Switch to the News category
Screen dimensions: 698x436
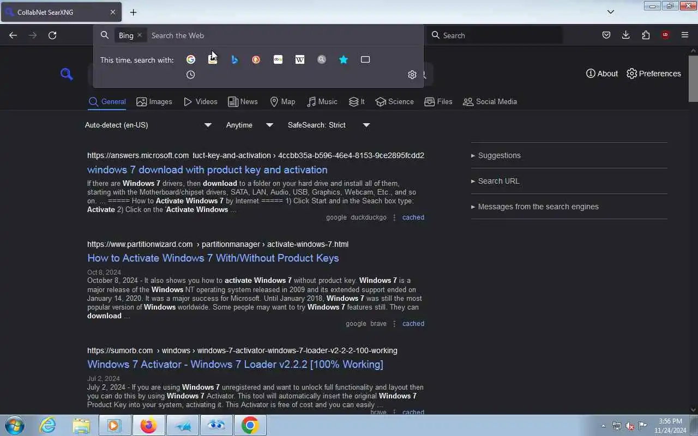[243, 102]
